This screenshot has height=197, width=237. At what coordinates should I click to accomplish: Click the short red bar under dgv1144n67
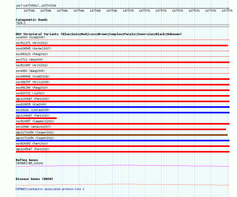click(x=36, y=118)
